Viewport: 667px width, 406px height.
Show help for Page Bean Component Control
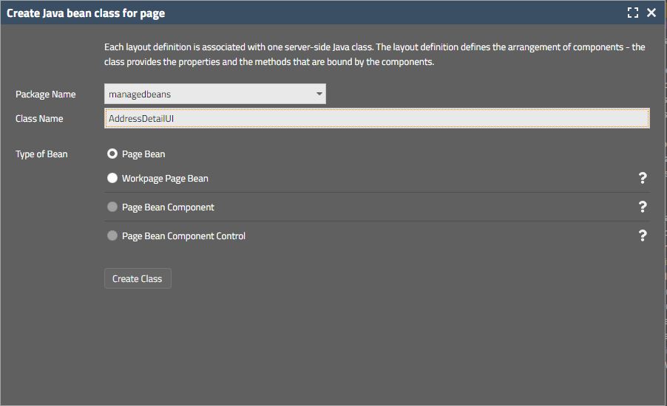coord(643,235)
